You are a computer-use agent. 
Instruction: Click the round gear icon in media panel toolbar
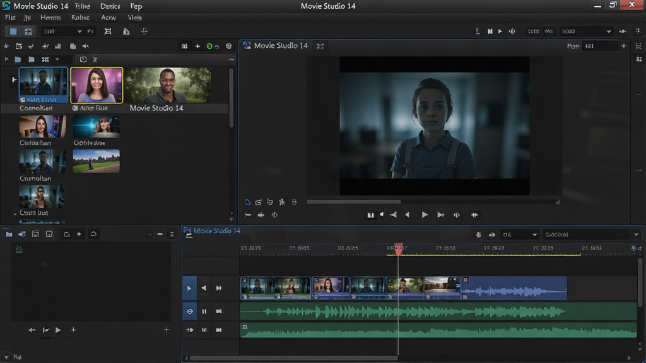click(229, 46)
